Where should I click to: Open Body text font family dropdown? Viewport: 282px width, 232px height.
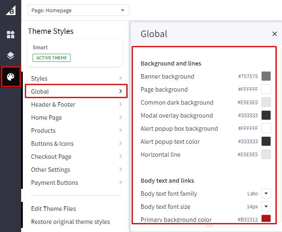(x=266, y=194)
